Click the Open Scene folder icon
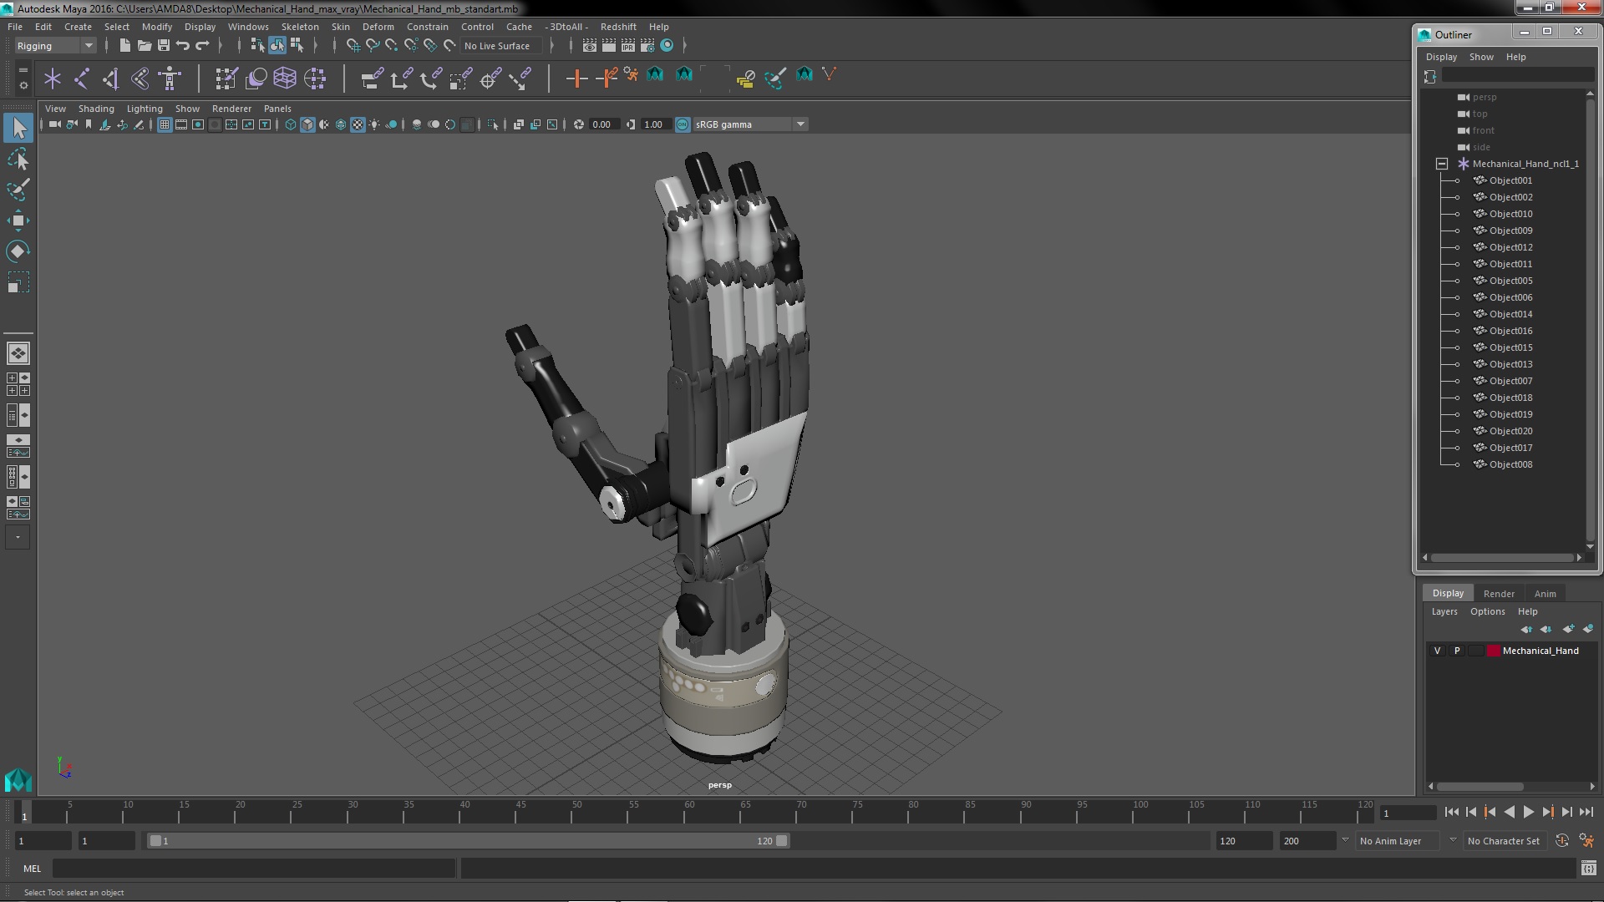 tap(144, 45)
